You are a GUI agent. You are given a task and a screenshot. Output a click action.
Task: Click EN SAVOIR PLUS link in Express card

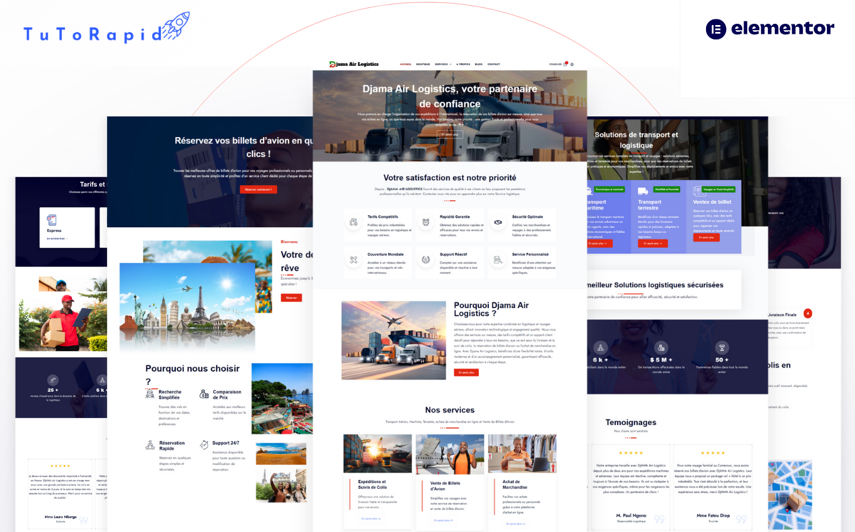point(57,238)
